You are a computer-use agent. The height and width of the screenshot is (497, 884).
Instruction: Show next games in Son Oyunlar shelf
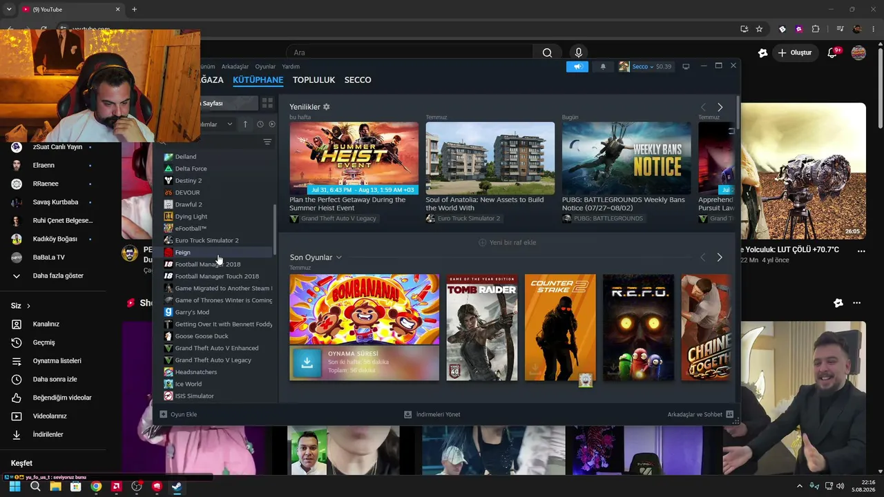pos(720,257)
